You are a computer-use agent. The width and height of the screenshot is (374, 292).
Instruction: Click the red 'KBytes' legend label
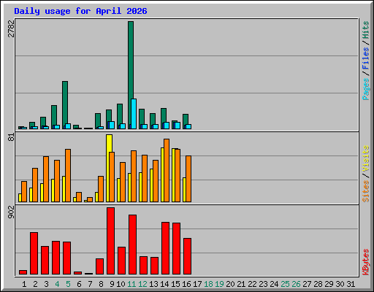(x=365, y=262)
